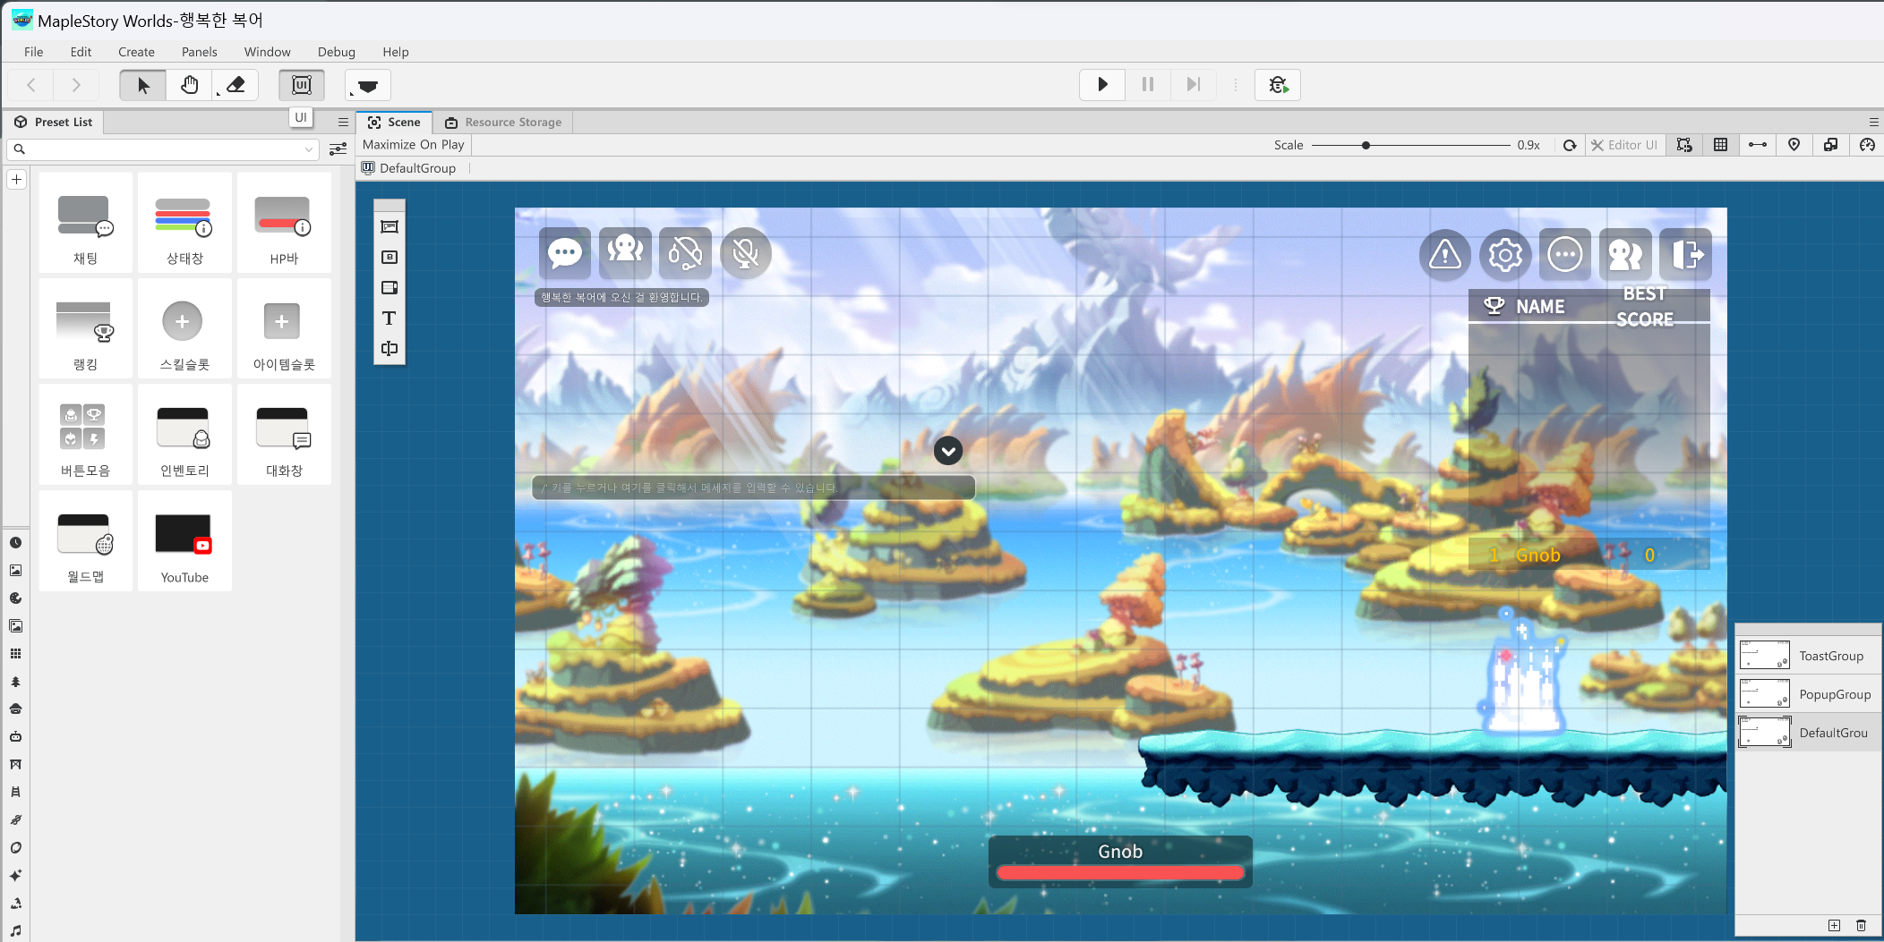Image resolution: width=1884 pixels, height=942 pixels.
Task: Open the debug bug-play button
Action: tap(1278, 84)
